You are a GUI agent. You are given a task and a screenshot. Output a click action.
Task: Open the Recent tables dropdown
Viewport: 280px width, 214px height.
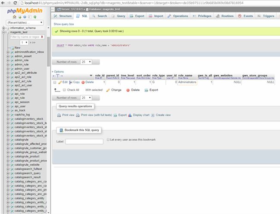point(25,22)
